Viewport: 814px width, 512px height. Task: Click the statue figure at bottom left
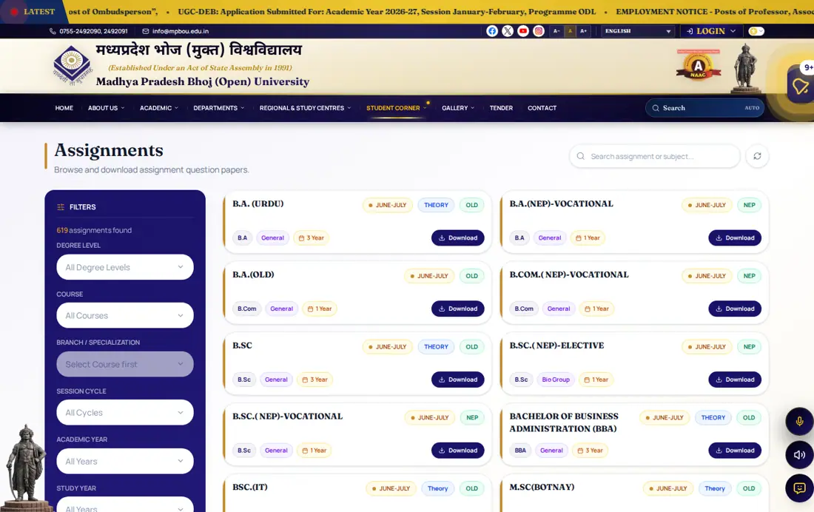(x=26, y=468)
